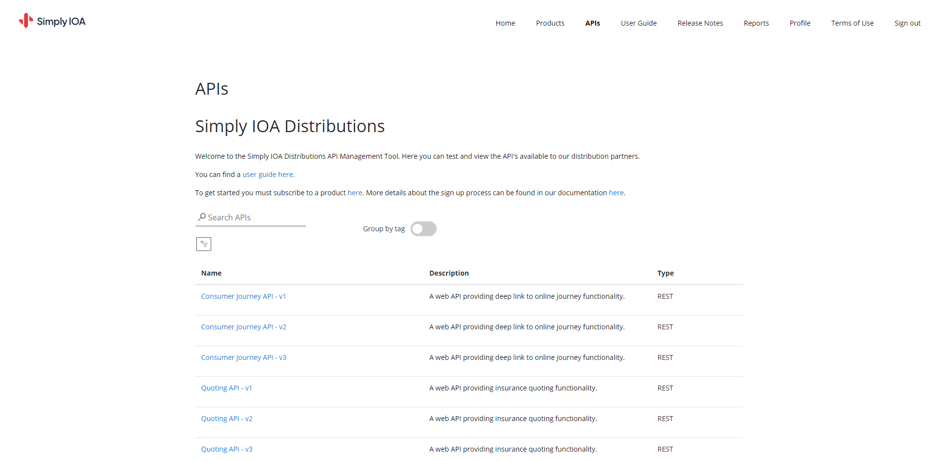Click the 'Group by tag' label
The width and height of the screenshot is (938, 461).
pyautogui.click(x=384, y=229)
